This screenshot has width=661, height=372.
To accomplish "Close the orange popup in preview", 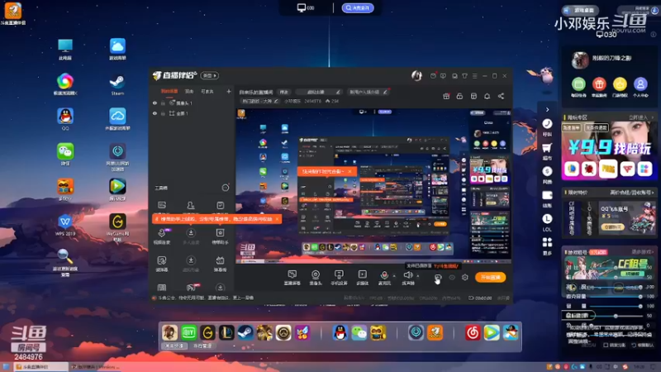I will pyautogui.click(x=350, y=172).
